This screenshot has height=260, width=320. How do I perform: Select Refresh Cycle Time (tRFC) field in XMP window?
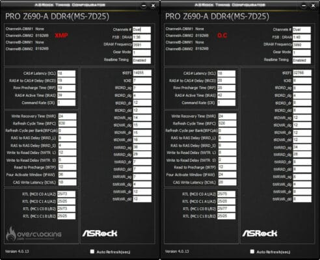[x=67, y=123]
